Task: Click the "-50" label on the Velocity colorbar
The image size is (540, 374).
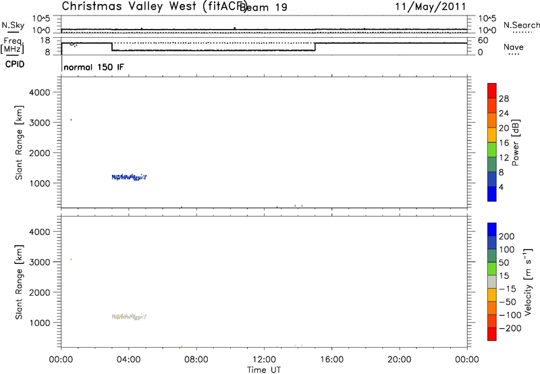Action: (508, 302)
